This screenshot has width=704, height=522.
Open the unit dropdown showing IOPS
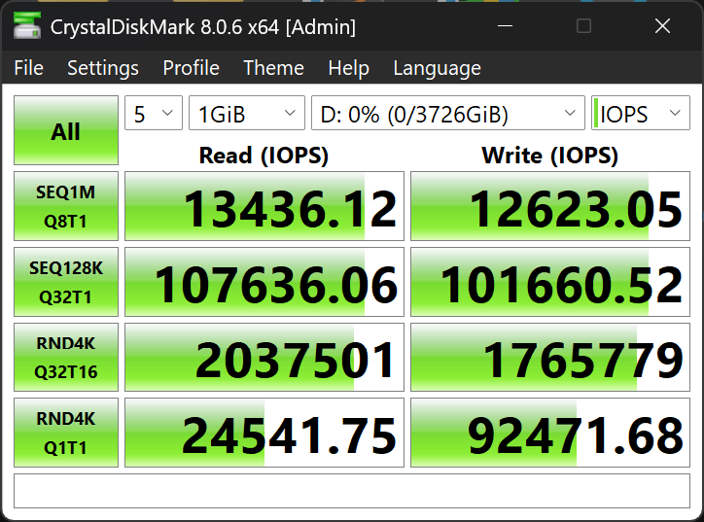pyautogui.click(x=641, y=113)
